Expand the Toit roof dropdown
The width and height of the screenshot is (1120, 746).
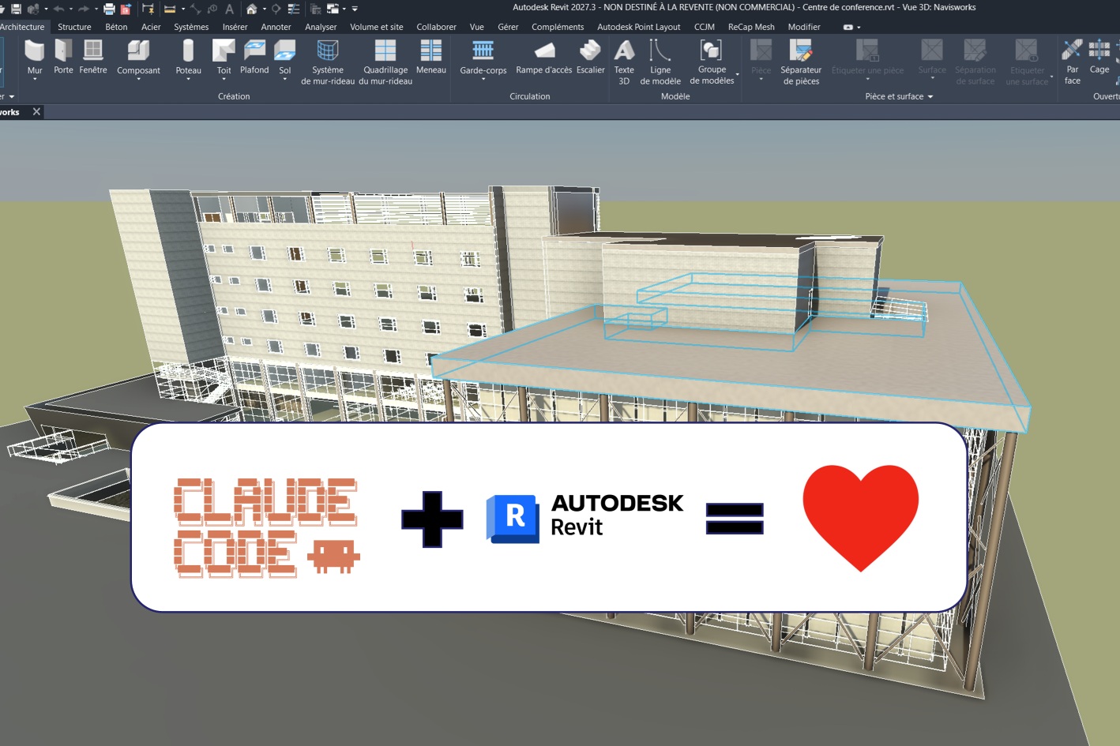pos(224,79)
